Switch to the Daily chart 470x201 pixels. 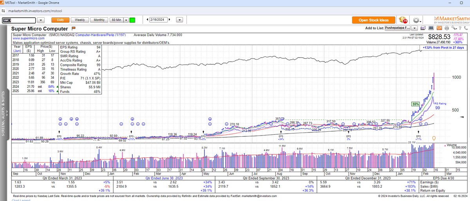click(60, 20)
